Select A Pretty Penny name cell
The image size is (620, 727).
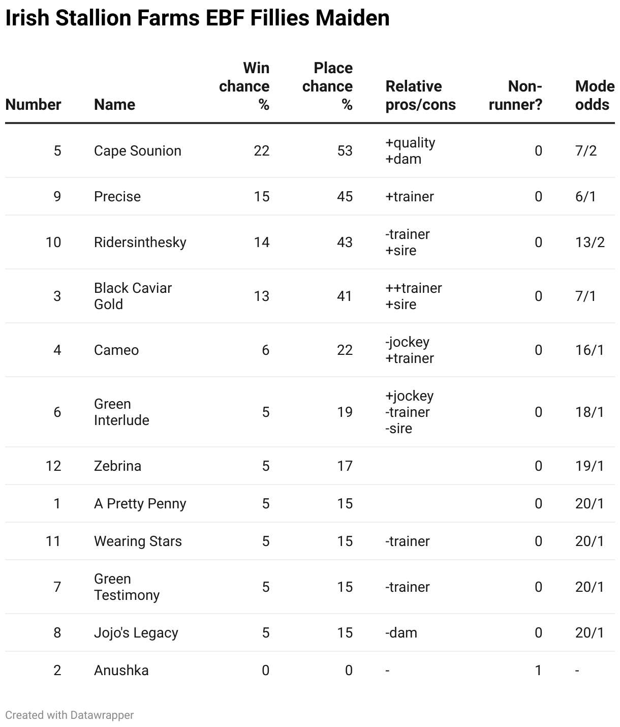[140, 504]
